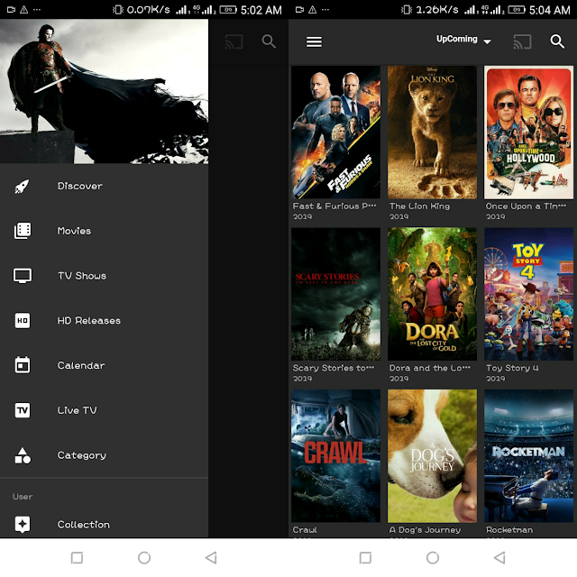Image resolution: width=577 pixels, height=577 pixels.
Task: Open Fast & Furious poster
Action: [335, 133]
